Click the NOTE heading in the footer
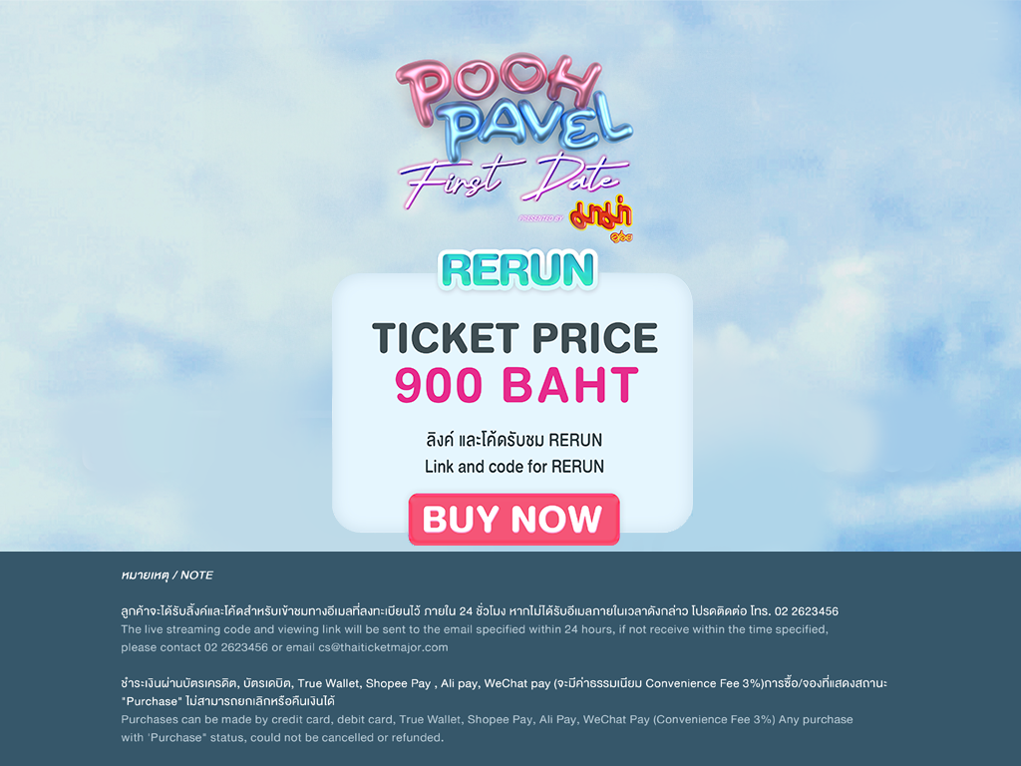1021x766 pixels. (168, 575)
